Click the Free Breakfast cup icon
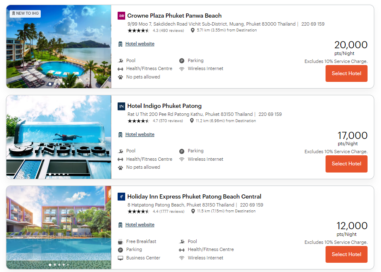This screenshot has width=381, height=272. pyautogui.click(x=120, y=241)
